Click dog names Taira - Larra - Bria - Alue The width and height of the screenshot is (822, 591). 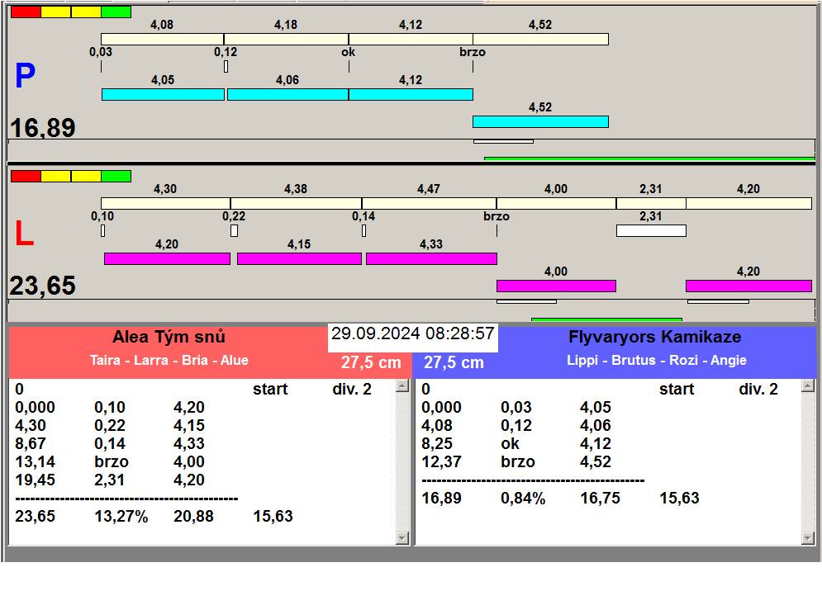coord(169,361)
